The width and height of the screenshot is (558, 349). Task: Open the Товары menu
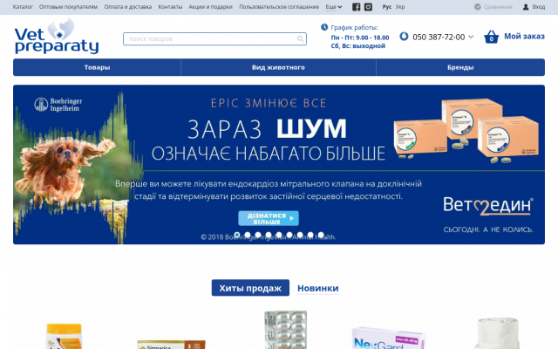(97, 67)
